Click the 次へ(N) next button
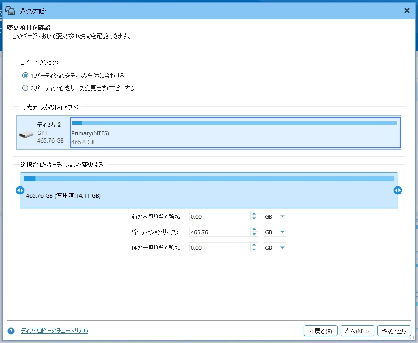Viewport: 418px width, 343px height. pyautogui.click(x=357, y=331)
